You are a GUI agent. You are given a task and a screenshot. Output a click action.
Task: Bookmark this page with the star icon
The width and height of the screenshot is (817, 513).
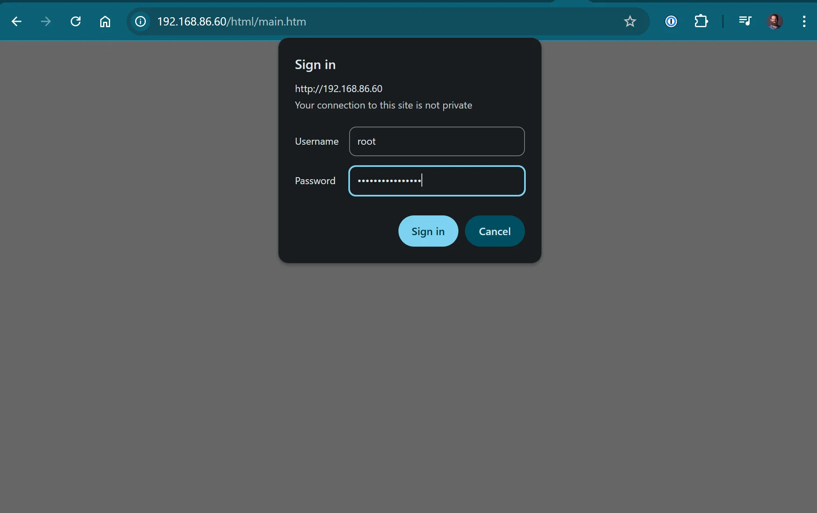tap(630, 21)
